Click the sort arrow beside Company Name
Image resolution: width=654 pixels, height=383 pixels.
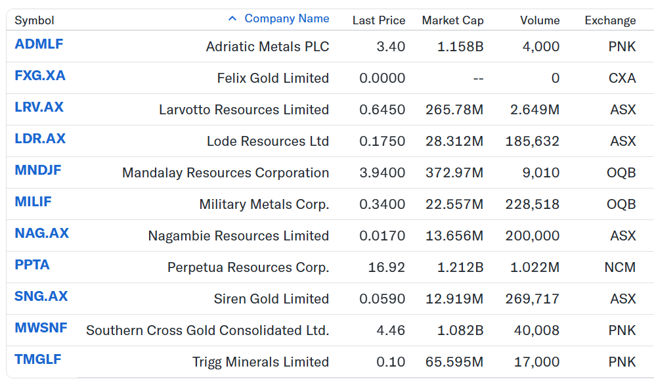click(x=232, y=19)
